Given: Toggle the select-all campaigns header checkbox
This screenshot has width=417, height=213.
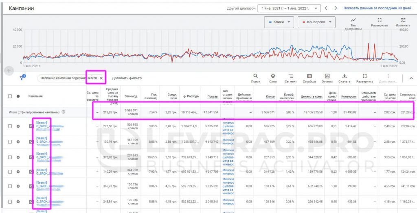Looking at the screenshot, I should (x=10, y=96).
